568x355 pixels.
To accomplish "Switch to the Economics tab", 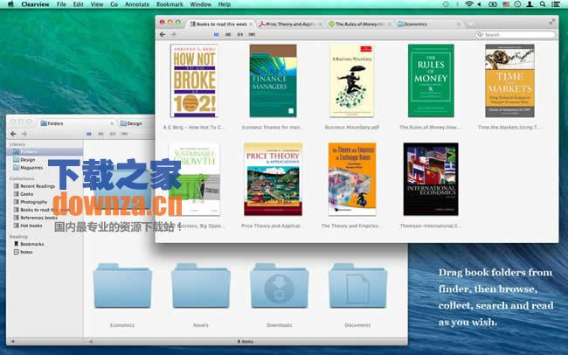I will click(x=428, y=24).
